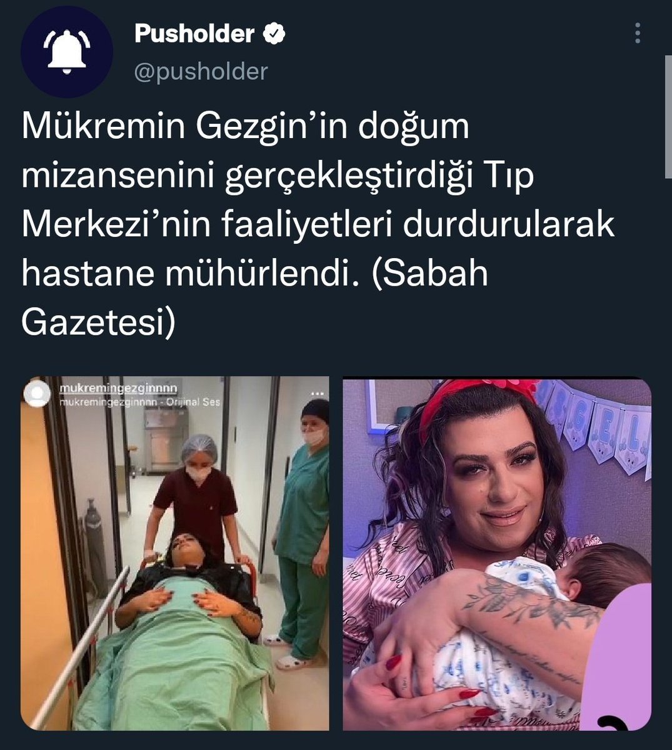The image size is (672, 750).
Task: Open the photo of person holding baby
Action: pos(497,554)
